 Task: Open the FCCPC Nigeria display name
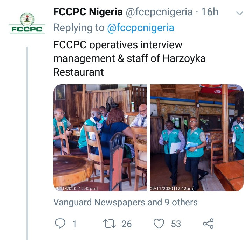click(87, 12)
